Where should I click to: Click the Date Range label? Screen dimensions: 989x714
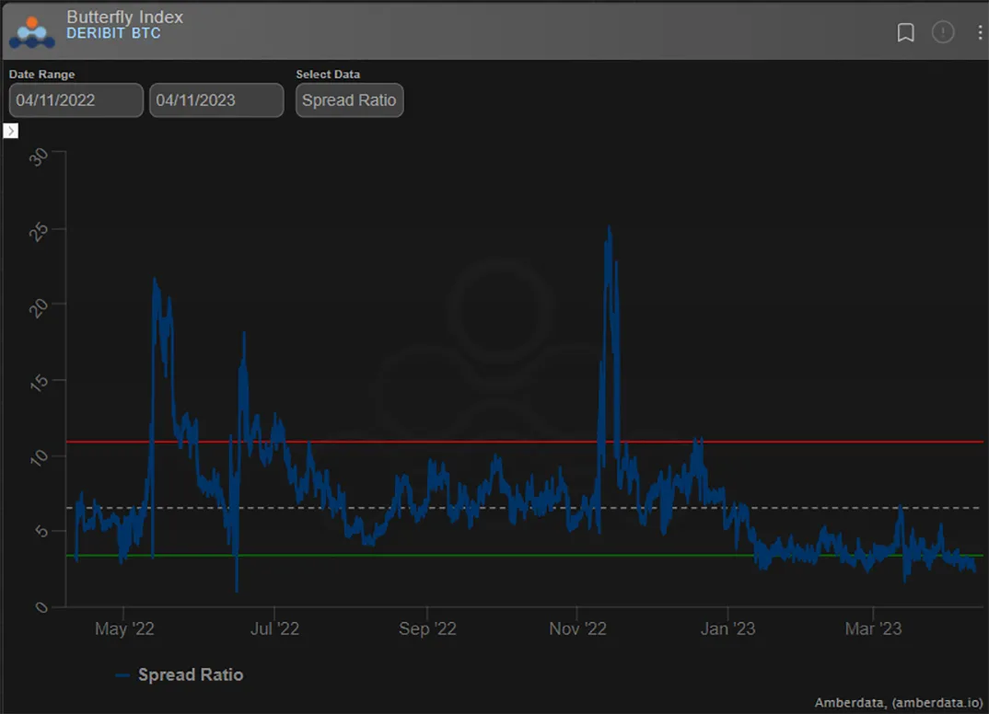click(41, 75)
